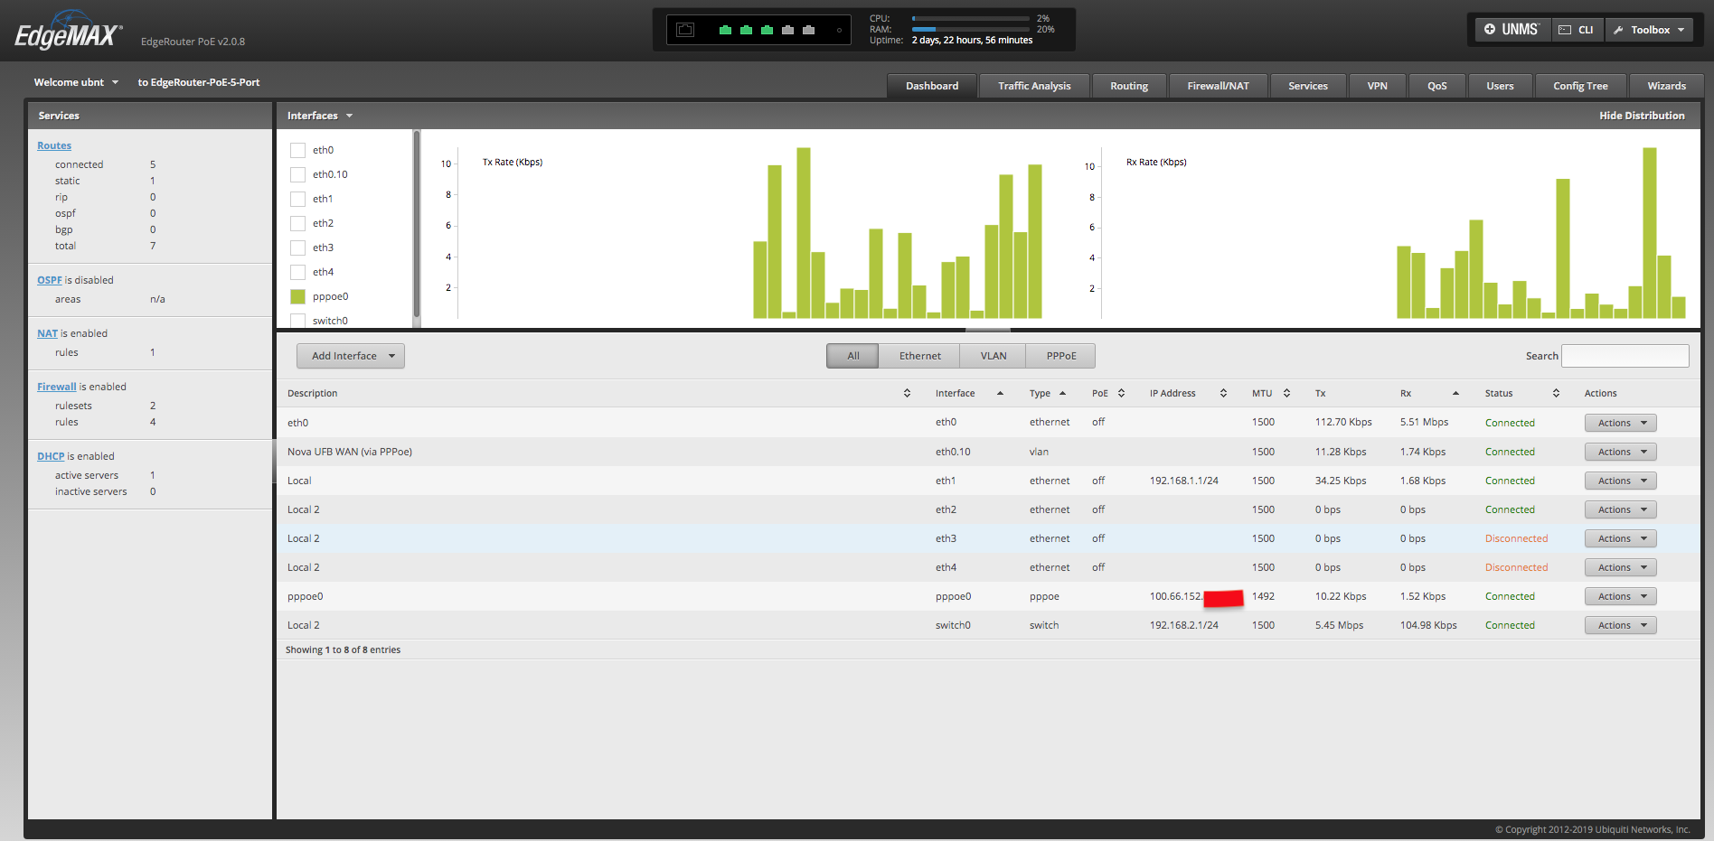Filter interfaces by VLAN
Screen dimensions: 1714x841
[994, 356]
